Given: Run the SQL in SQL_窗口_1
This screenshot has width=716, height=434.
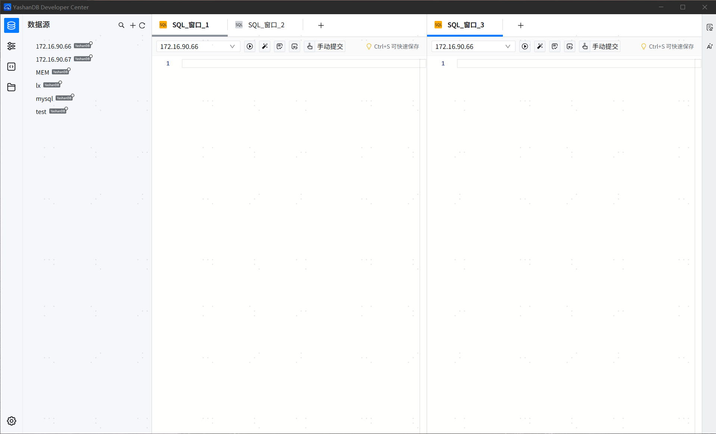Looking at the screenshot, I should click(249, 46).
